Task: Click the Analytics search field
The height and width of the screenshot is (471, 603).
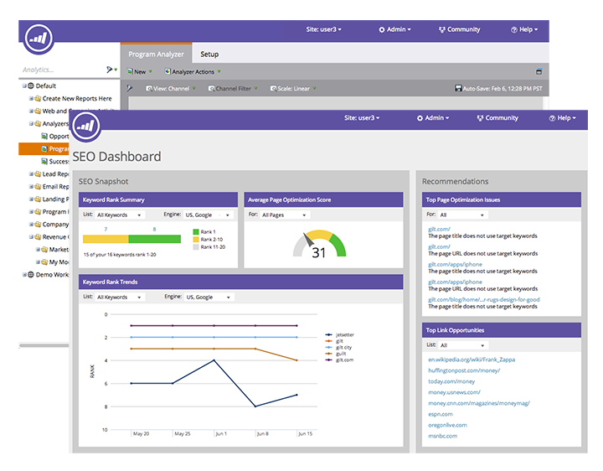Action: pos(61,70)
